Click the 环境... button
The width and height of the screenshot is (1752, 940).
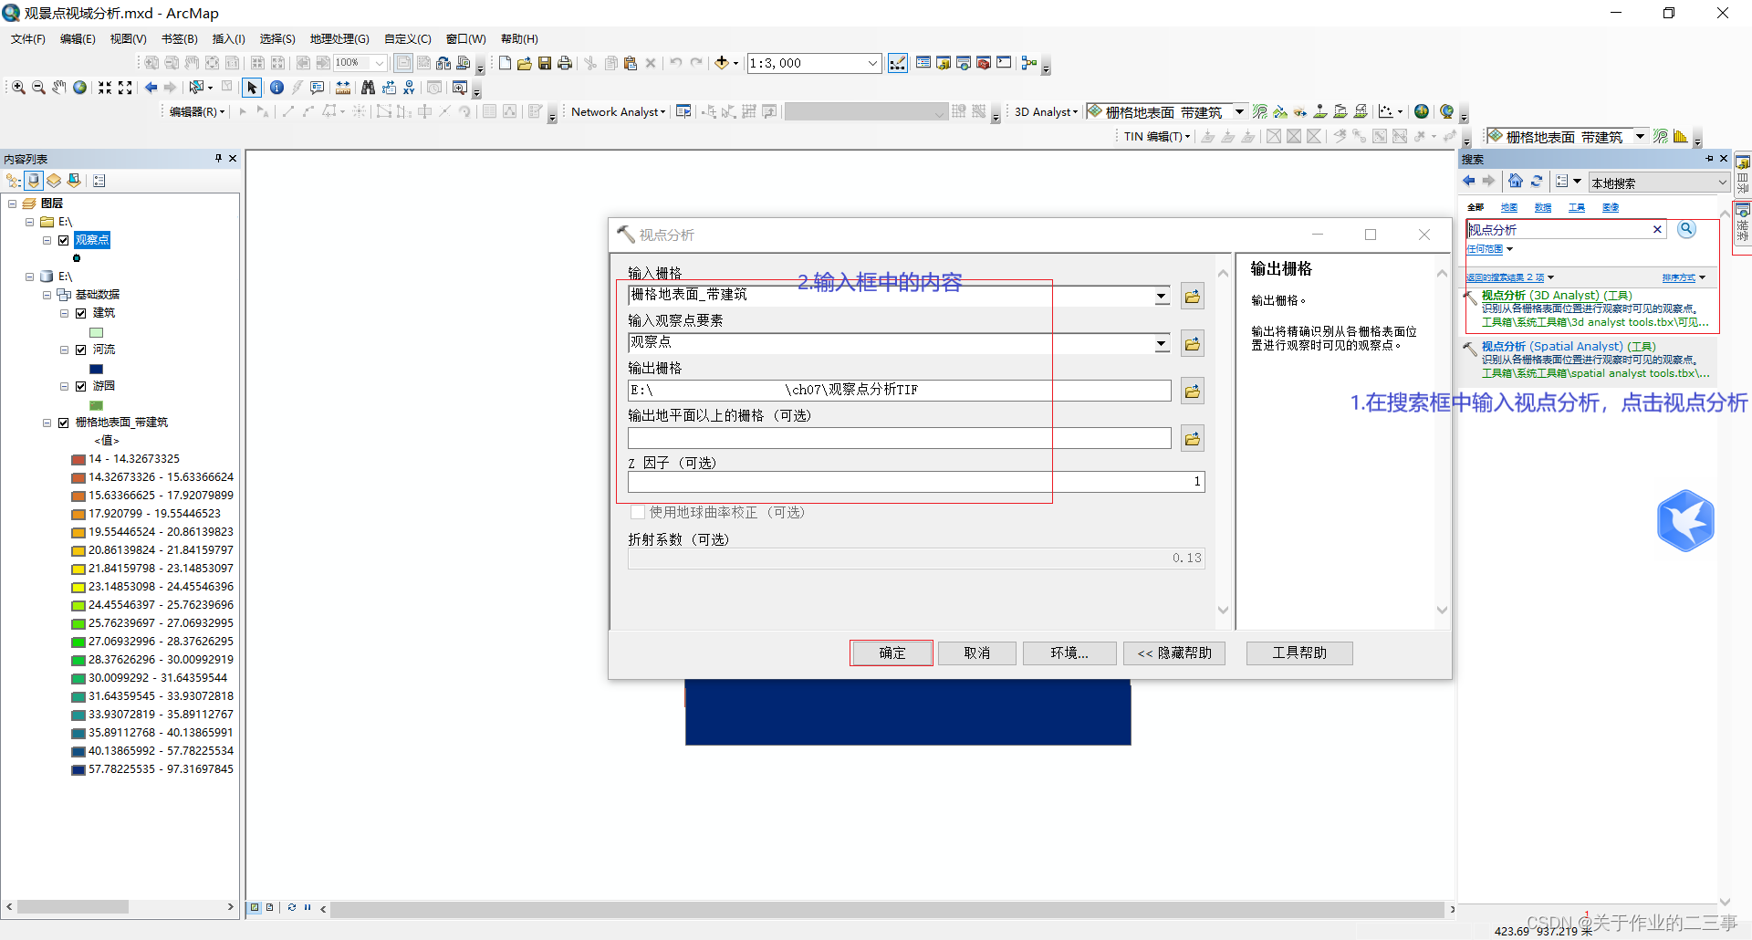point(1069,653)
